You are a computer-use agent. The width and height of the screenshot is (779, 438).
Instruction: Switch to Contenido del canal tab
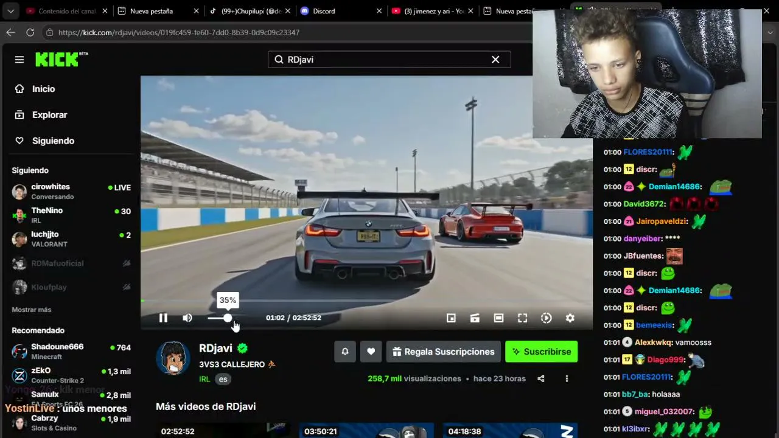pos(67,11)
